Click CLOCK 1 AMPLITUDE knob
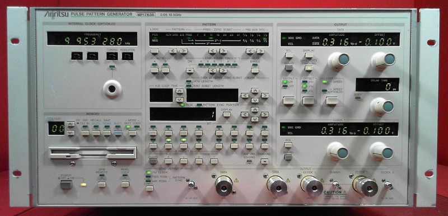Viewport: 448px width, 216px height. tap(338, 152)
